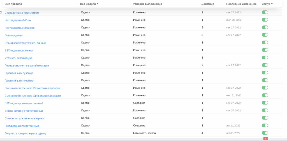Open the Статус filter dropdown

point(267,4)
